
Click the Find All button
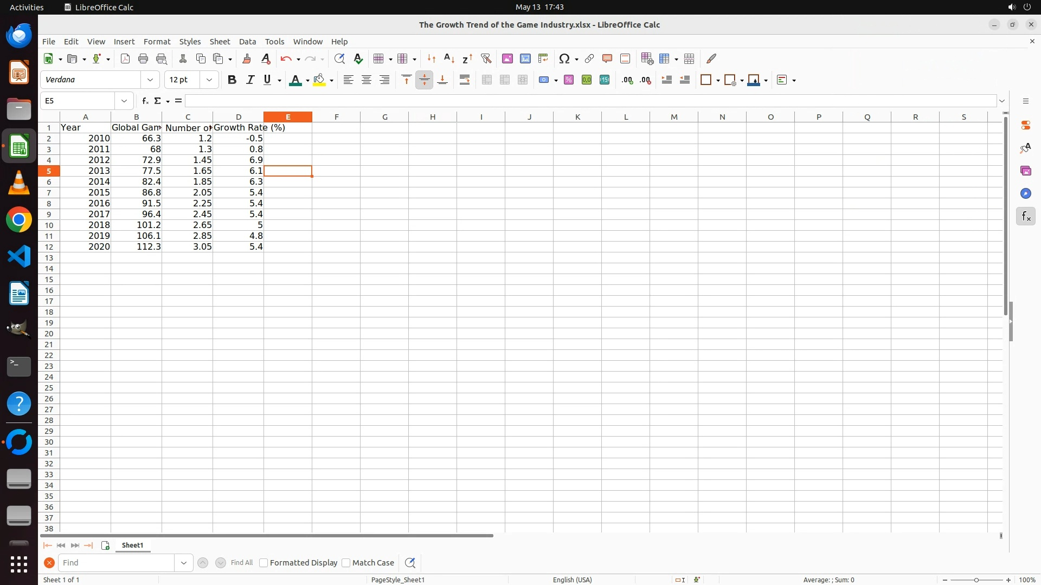pos(241,563)
